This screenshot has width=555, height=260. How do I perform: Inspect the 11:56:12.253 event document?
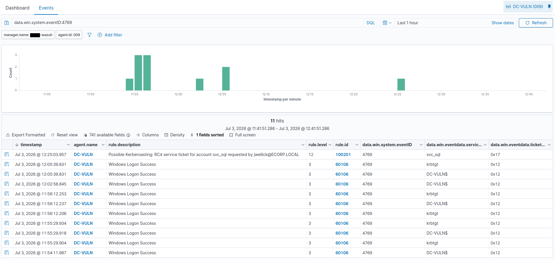coord(7,194)
